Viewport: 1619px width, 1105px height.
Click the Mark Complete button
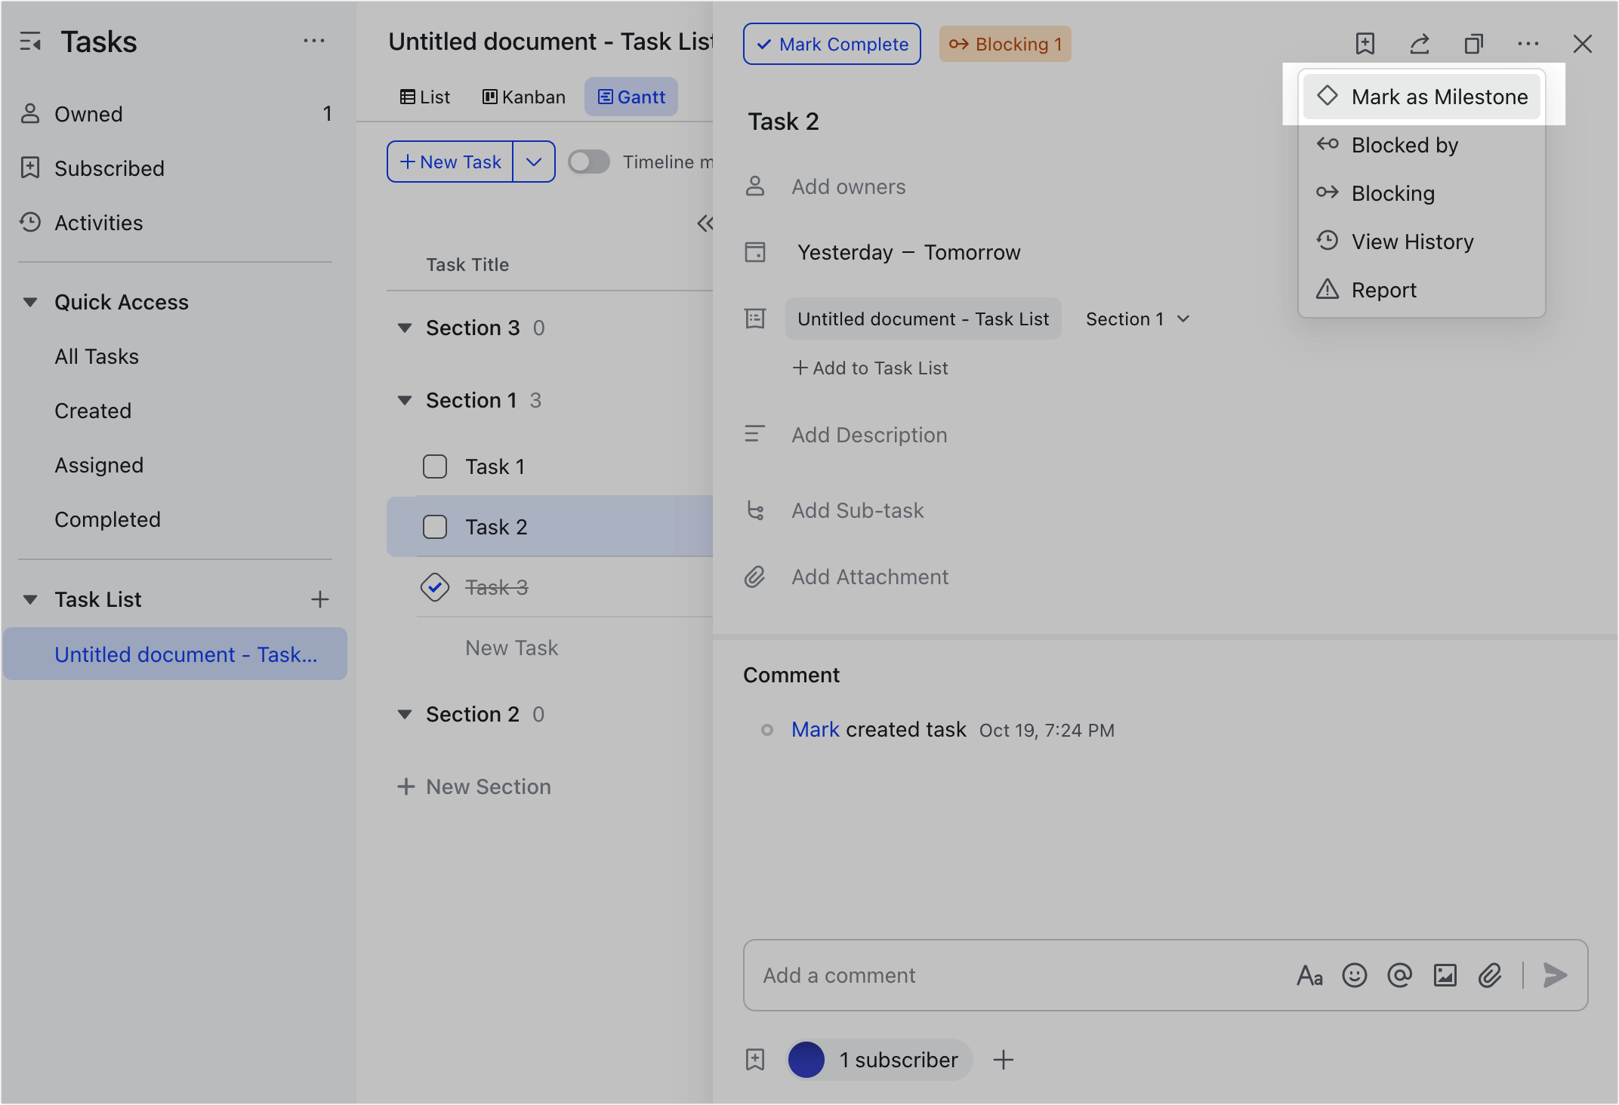click(x=831, y=44)
